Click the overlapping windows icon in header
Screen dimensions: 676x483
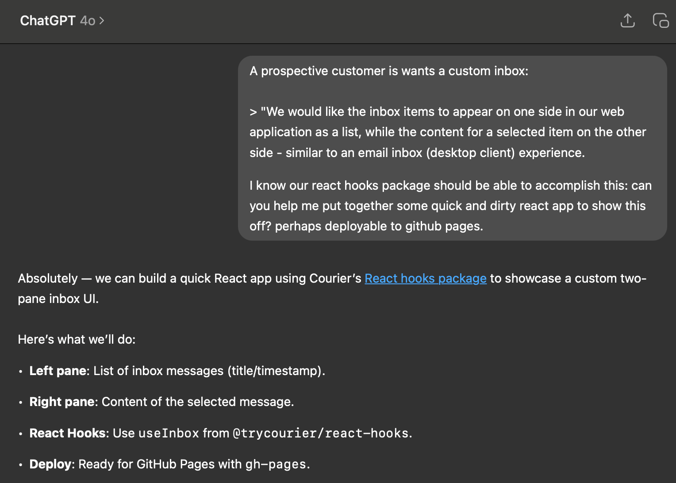[x=661, y=21]
